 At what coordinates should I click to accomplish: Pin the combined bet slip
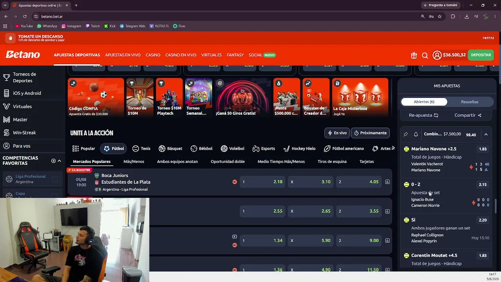(405, 134)
